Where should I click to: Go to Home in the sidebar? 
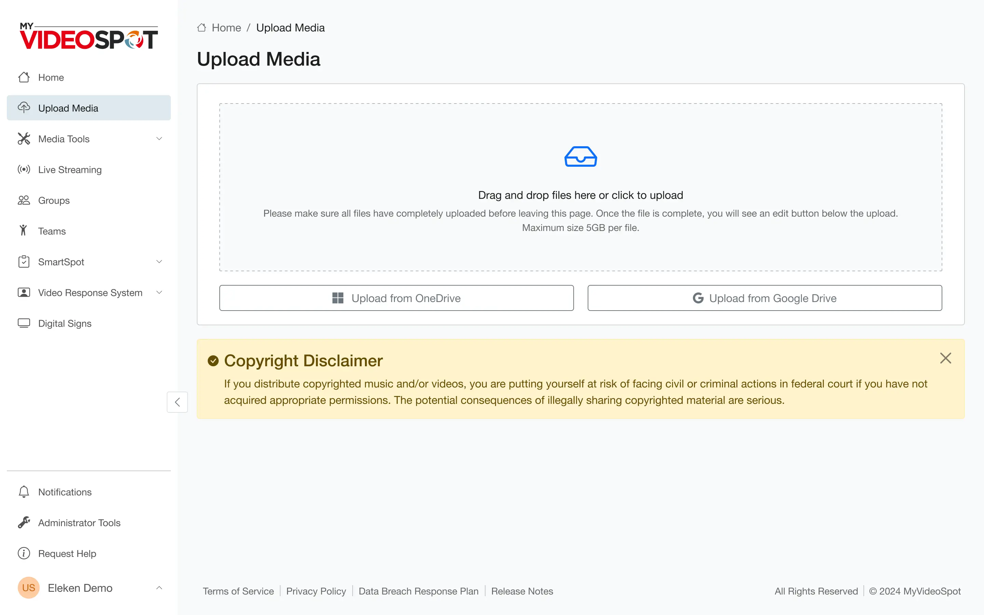click(x=51, y=77)
